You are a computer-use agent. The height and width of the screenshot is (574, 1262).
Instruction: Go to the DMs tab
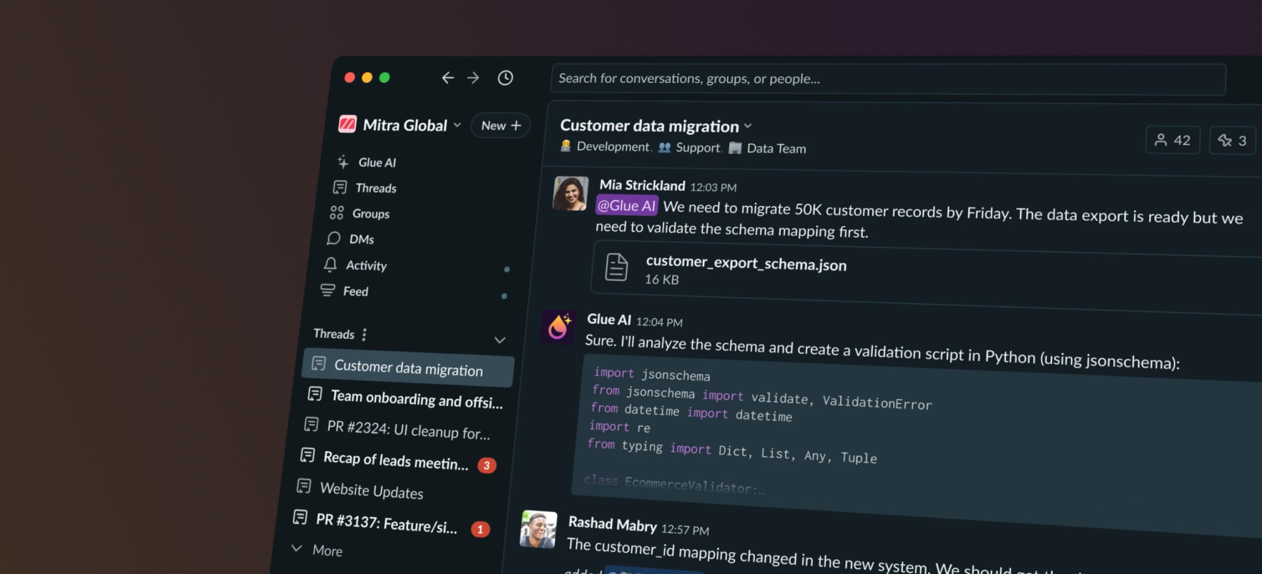click(x=361, y=239)
